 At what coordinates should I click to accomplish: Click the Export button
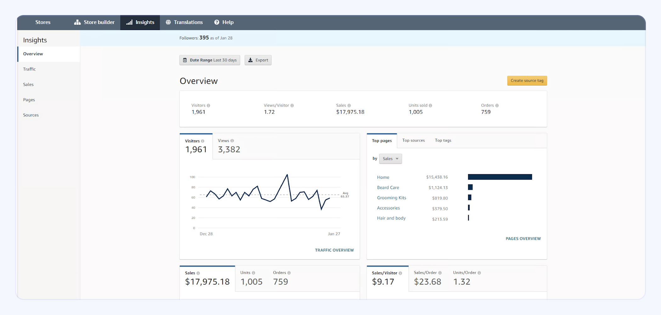point(258,60)
